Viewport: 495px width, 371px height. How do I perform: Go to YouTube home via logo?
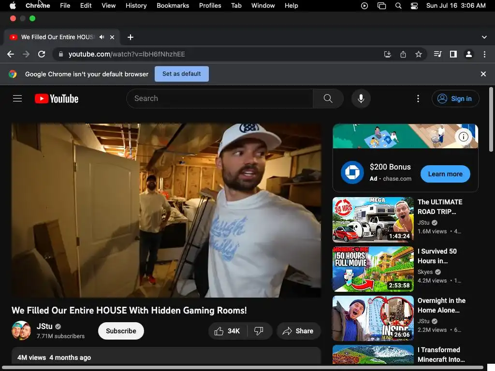click(x=57, y=99)
